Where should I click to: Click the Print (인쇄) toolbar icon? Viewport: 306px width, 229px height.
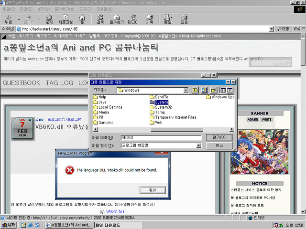184,19
